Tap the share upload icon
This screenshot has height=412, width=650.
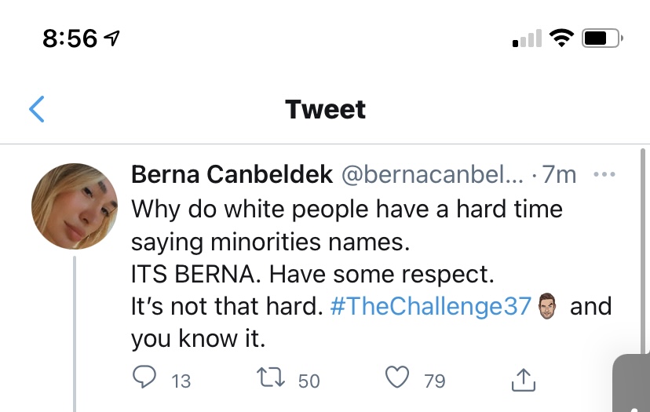point(523,380)
